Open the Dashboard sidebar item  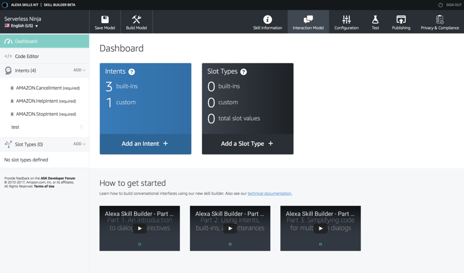click(x=44, y=41)
